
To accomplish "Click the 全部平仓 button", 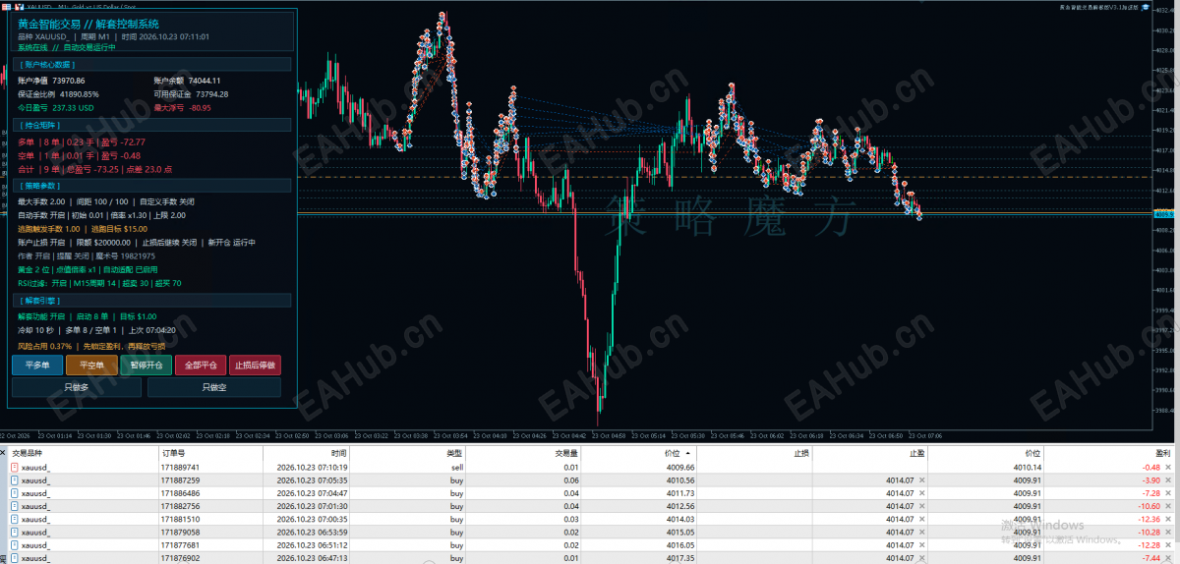I will 200,366.
